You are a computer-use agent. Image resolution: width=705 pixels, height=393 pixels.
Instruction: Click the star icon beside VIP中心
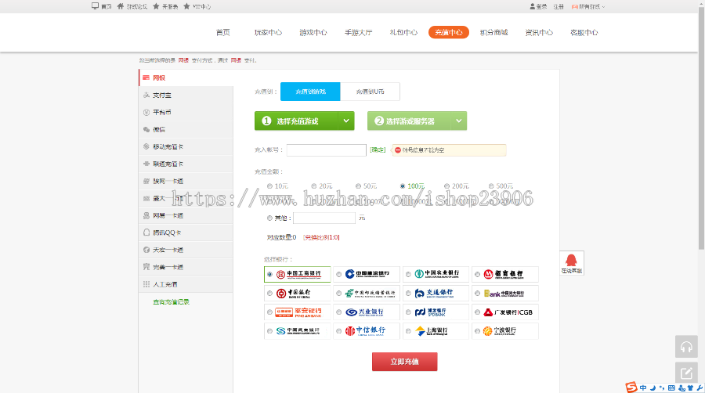tap(186, 6)
